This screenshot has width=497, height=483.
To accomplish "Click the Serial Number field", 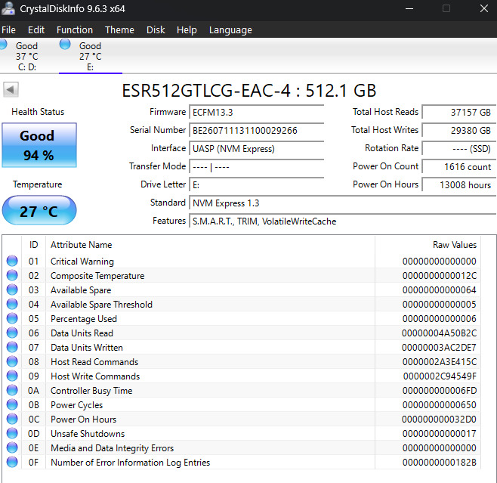I will (257, 130).
